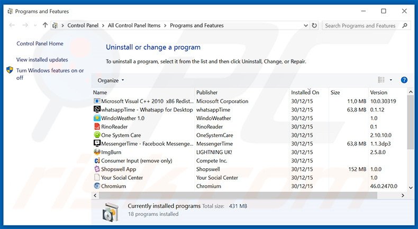Click the Chromium program icon
This screenshot has height=229, width=418.
(97, 186)
